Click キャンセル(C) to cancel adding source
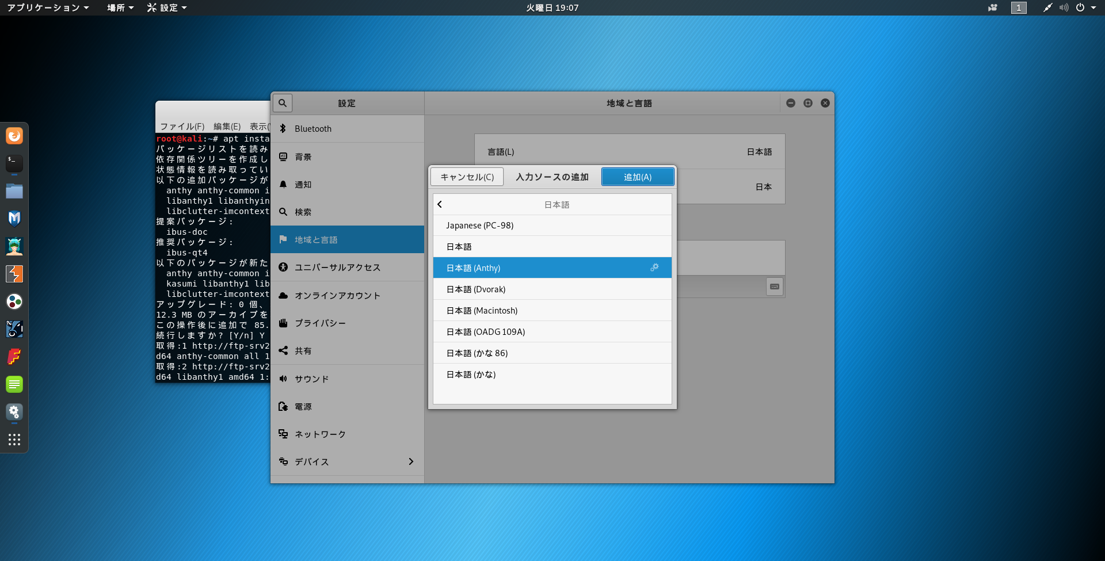This screenshot has height=561, width=1105. [467, 177]
